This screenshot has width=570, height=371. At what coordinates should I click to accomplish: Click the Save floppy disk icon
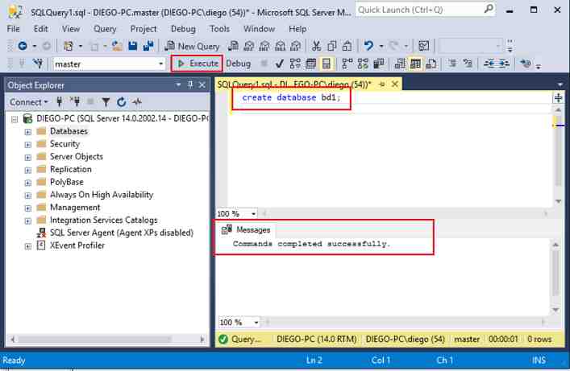pyautogui.click(x=133, y=46)
